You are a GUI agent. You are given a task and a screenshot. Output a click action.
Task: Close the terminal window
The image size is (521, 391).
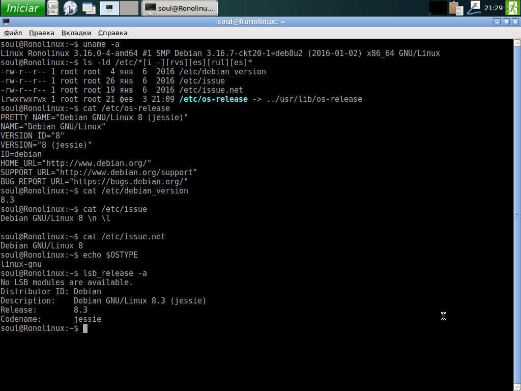click(515, 22)
